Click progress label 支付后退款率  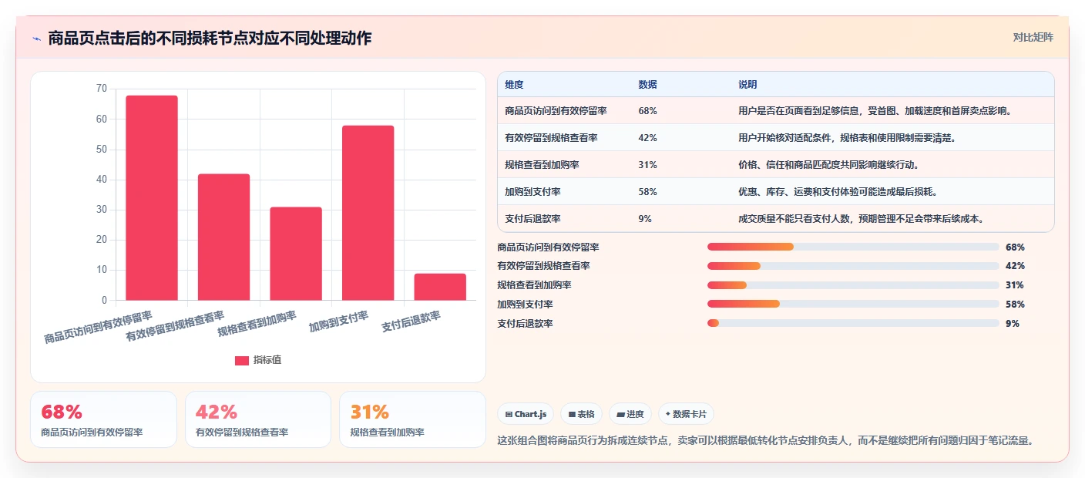(526, 324)
